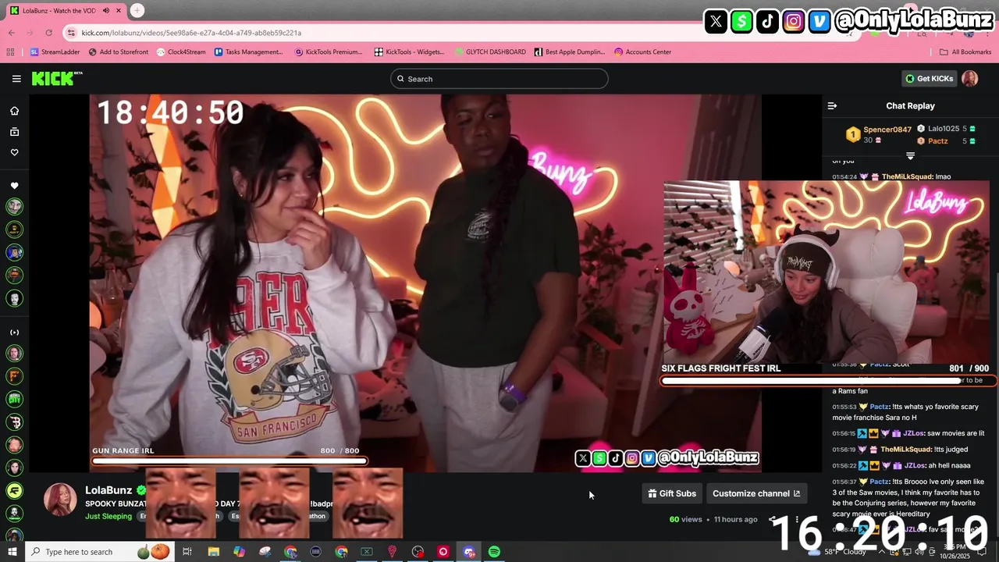Open the B logo channel avatar

[x=14, y=422]
